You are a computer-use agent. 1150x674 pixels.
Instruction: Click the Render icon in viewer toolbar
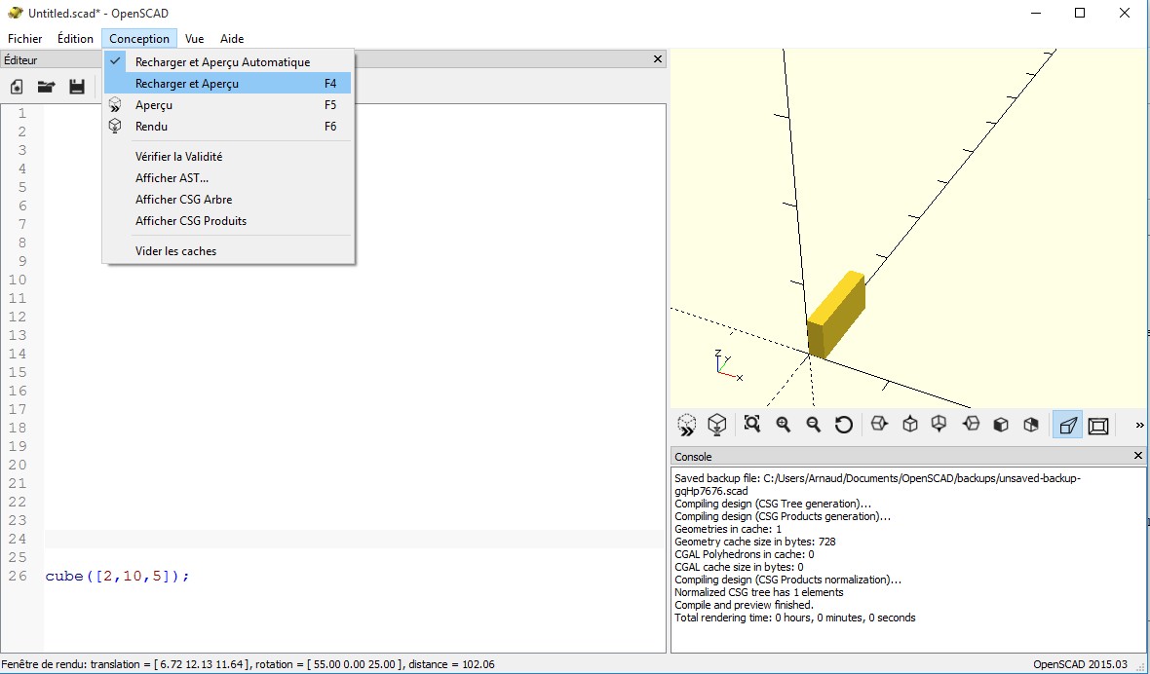point(716,425)
